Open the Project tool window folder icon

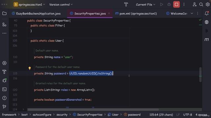(x=4, y=13)
